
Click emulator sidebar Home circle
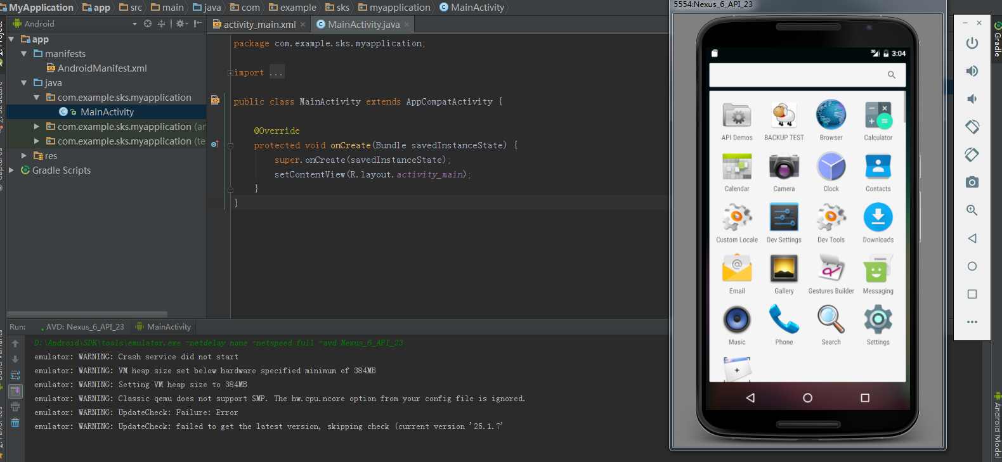click(x=972, y=266)
